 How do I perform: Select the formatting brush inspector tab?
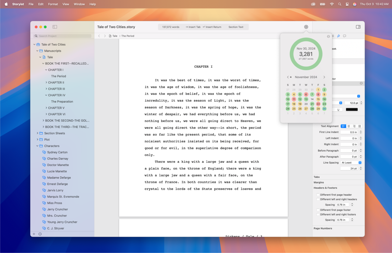[x=338, y=36]
